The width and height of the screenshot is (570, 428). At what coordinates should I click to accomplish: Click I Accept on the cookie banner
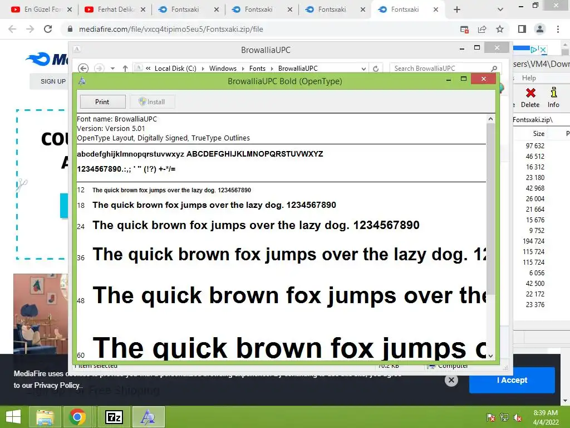click(x=512, y=380)
